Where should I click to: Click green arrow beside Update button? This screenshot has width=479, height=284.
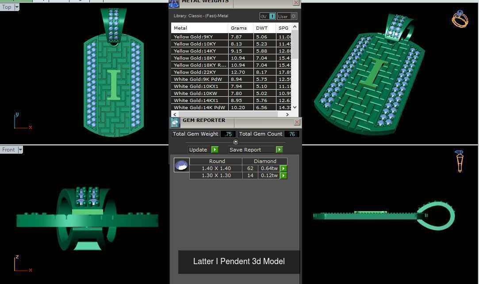[x=215, y=149]
